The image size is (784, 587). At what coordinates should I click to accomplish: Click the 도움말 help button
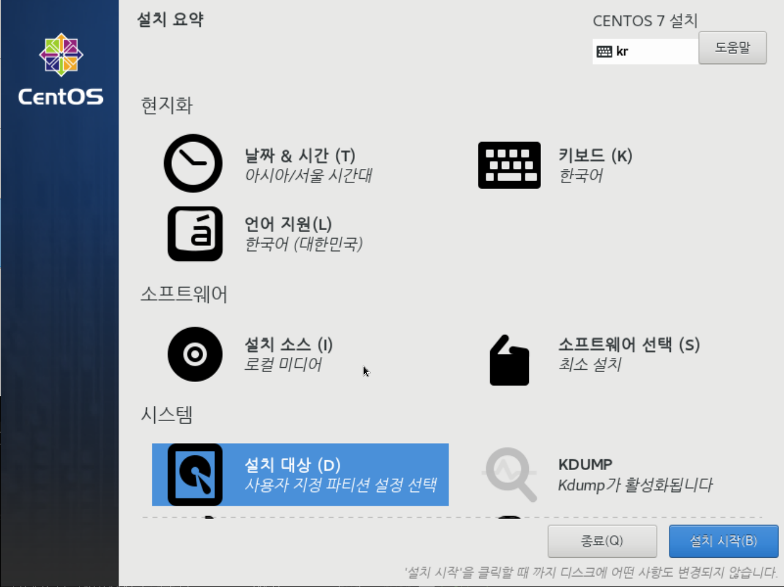[x=733, y=48]
